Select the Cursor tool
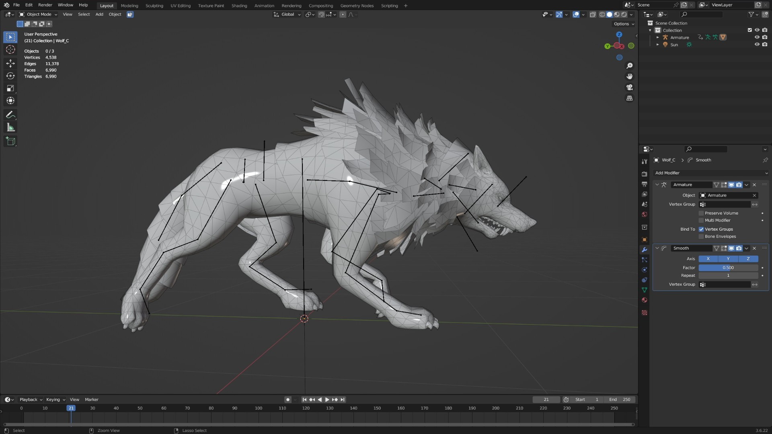Viewport: 772px width, 434px height. 10,49
